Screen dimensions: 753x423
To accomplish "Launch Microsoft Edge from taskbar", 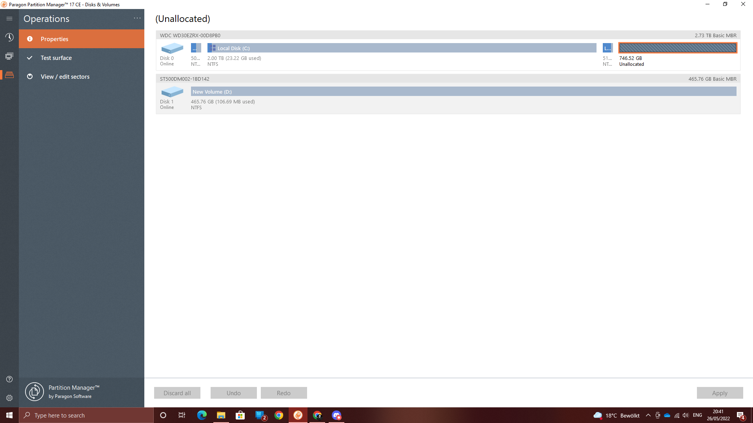I will (202, 415).
